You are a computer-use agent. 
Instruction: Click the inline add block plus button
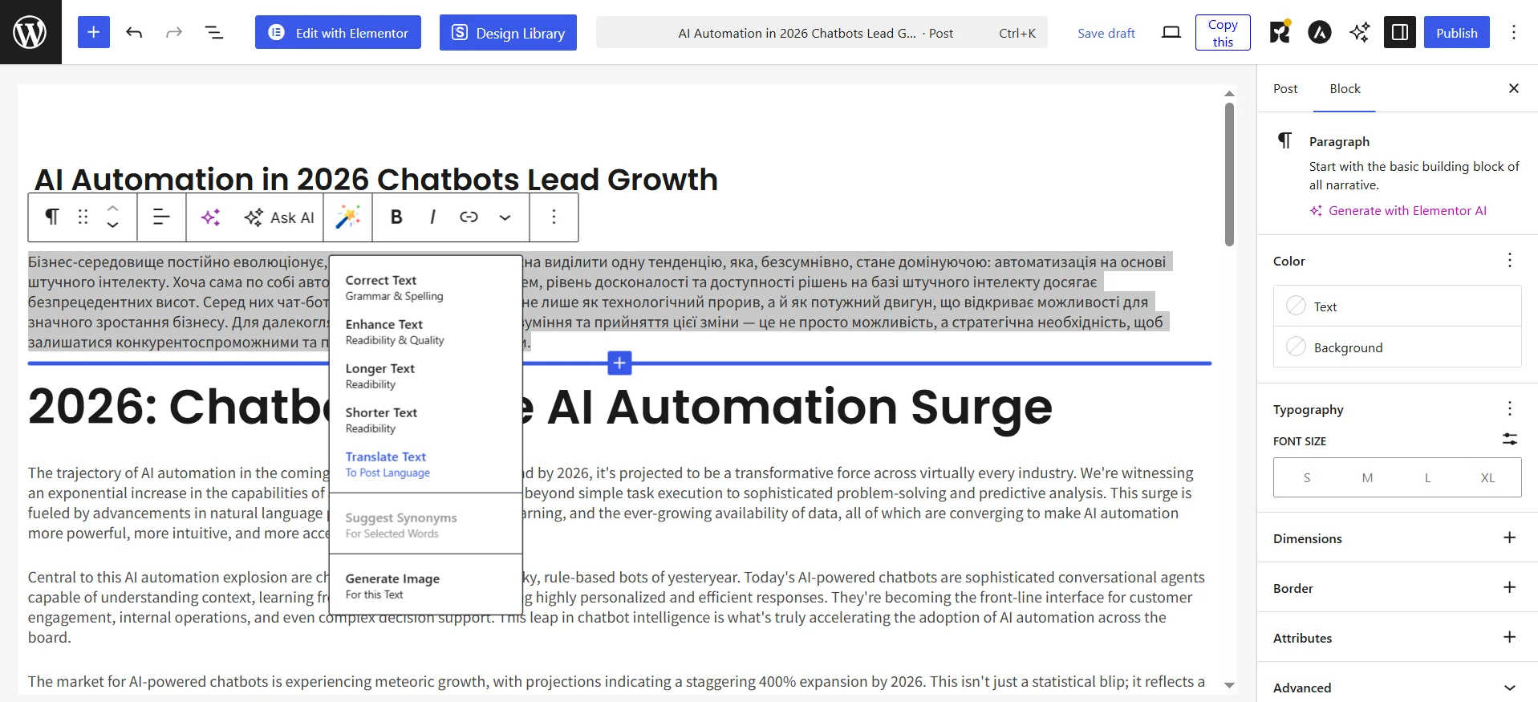[619, 363]
